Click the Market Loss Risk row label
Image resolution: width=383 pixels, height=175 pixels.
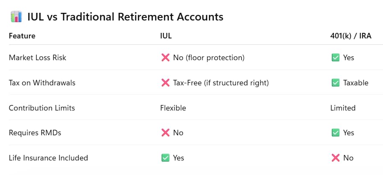click(38, 58)
